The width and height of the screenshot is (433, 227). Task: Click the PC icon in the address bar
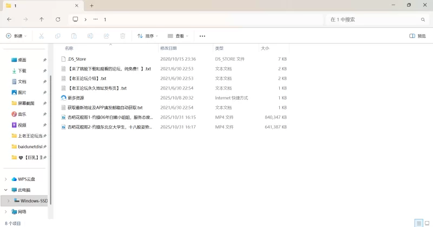(75, 19)
